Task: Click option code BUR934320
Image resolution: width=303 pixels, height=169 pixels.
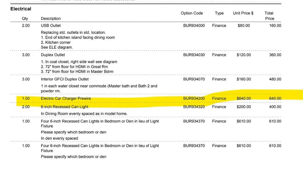Action: point(194,107)
